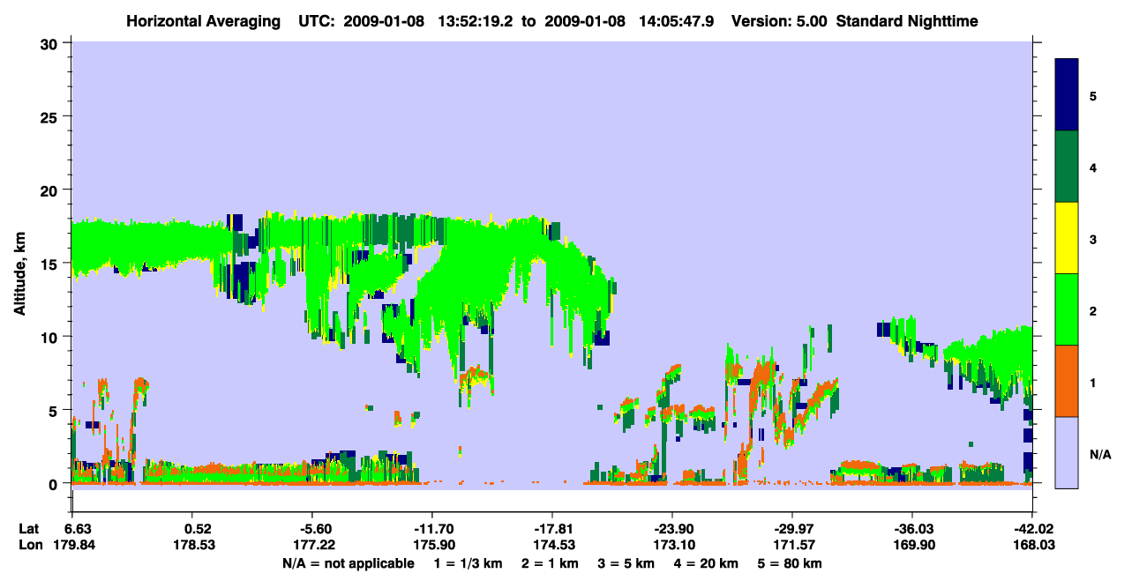The height and width of the screenshot is (588, 1147).
Task: Click the legend entry '4 = 20 km'
Action: [708, 563]
